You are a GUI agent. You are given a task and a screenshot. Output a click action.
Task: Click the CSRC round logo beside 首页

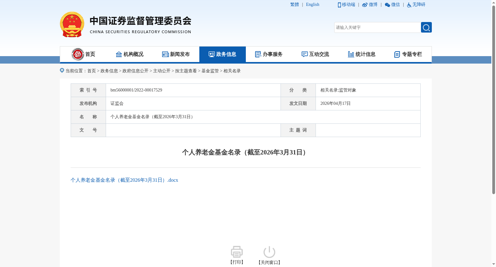(x=78, y=54)
